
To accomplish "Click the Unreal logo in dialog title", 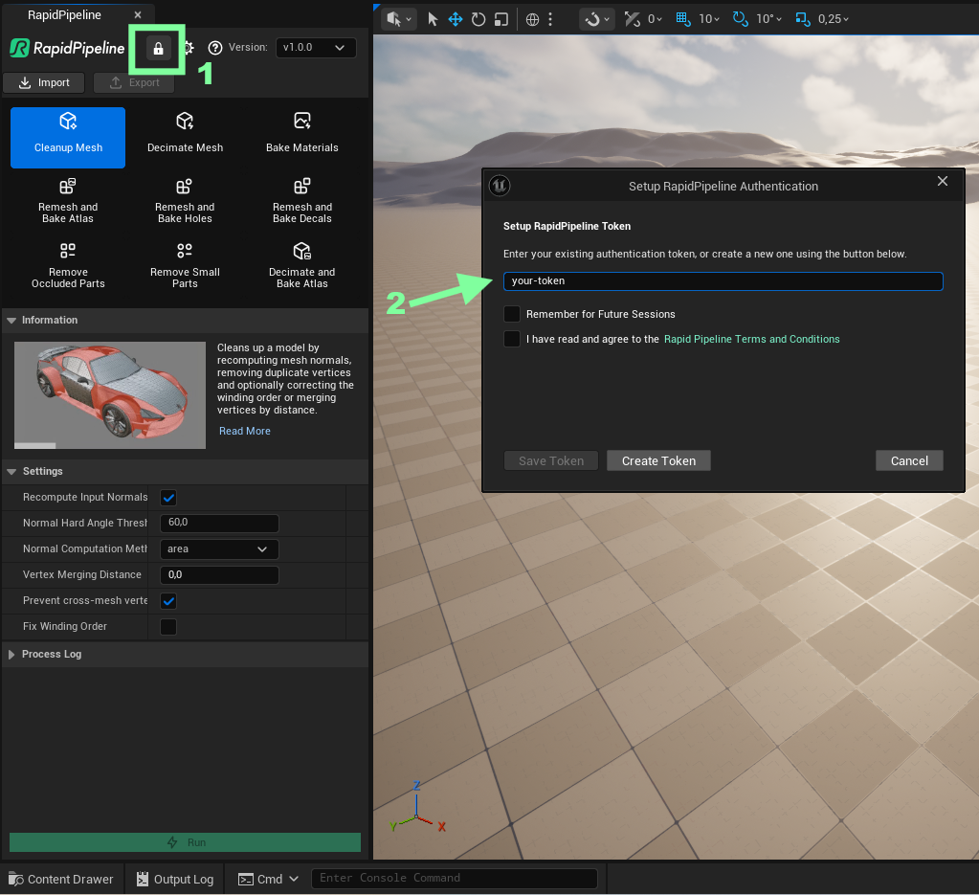I will [x=500, y=186].
